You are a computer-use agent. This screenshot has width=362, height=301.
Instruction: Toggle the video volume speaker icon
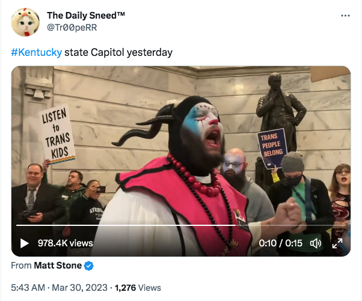[x=315, y=243]
